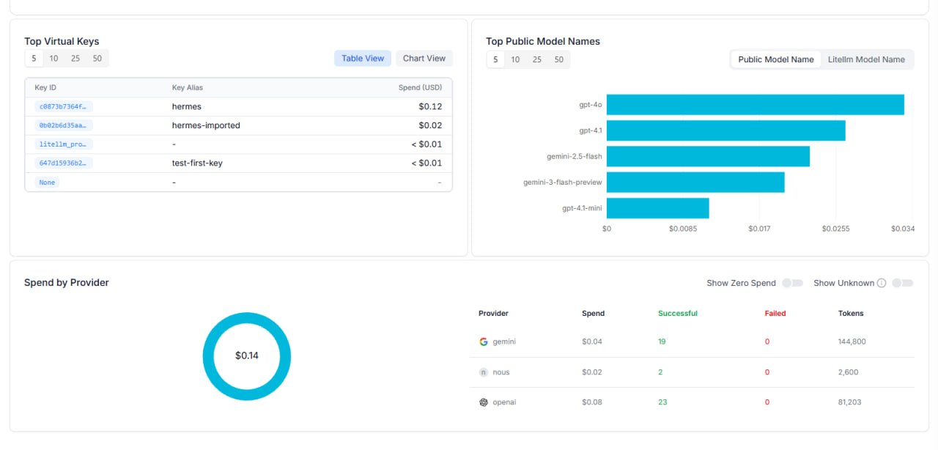Screen dimensions: 938x450
Task: Click the gemini provider Google icon
Action: coord(484,342)
